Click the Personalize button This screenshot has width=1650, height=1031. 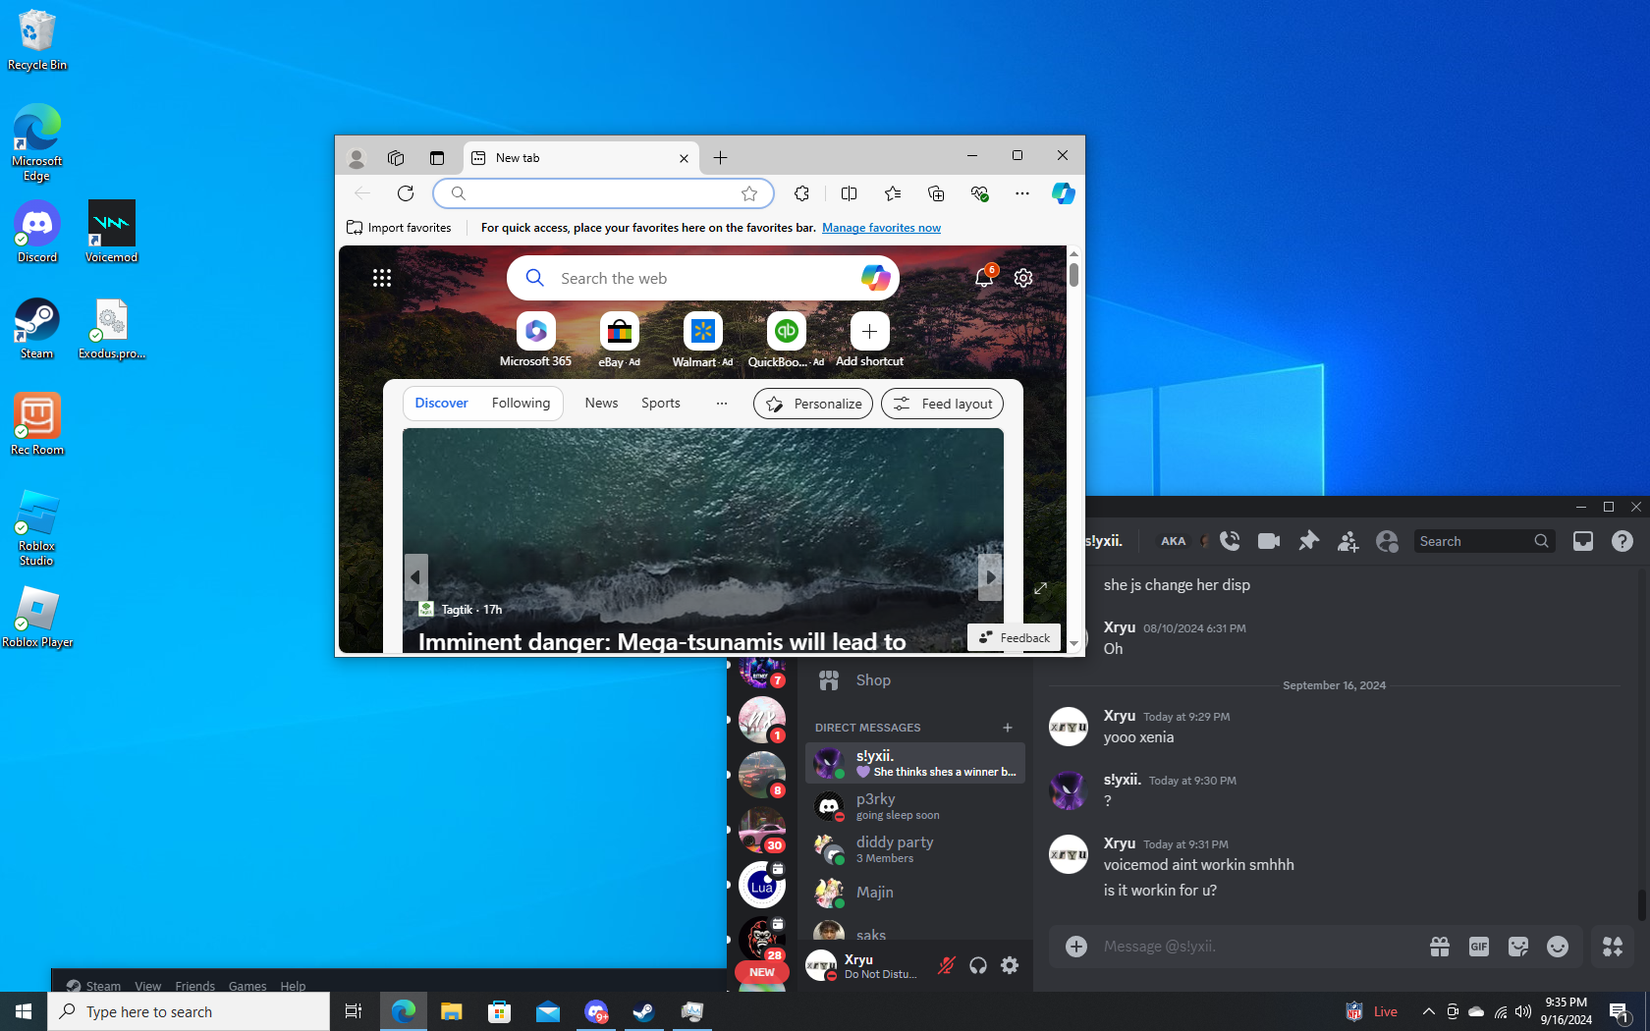[x=813, y=404]
